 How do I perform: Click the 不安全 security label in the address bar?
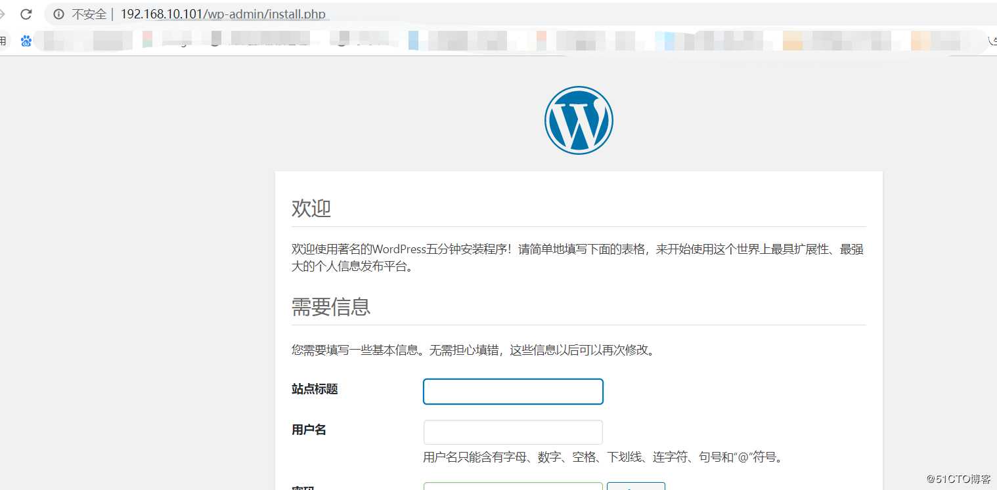tap(89, 14)
